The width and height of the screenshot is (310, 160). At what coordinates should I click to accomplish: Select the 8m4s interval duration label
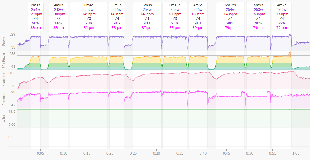pyautogui.click(x=89, y=5)
